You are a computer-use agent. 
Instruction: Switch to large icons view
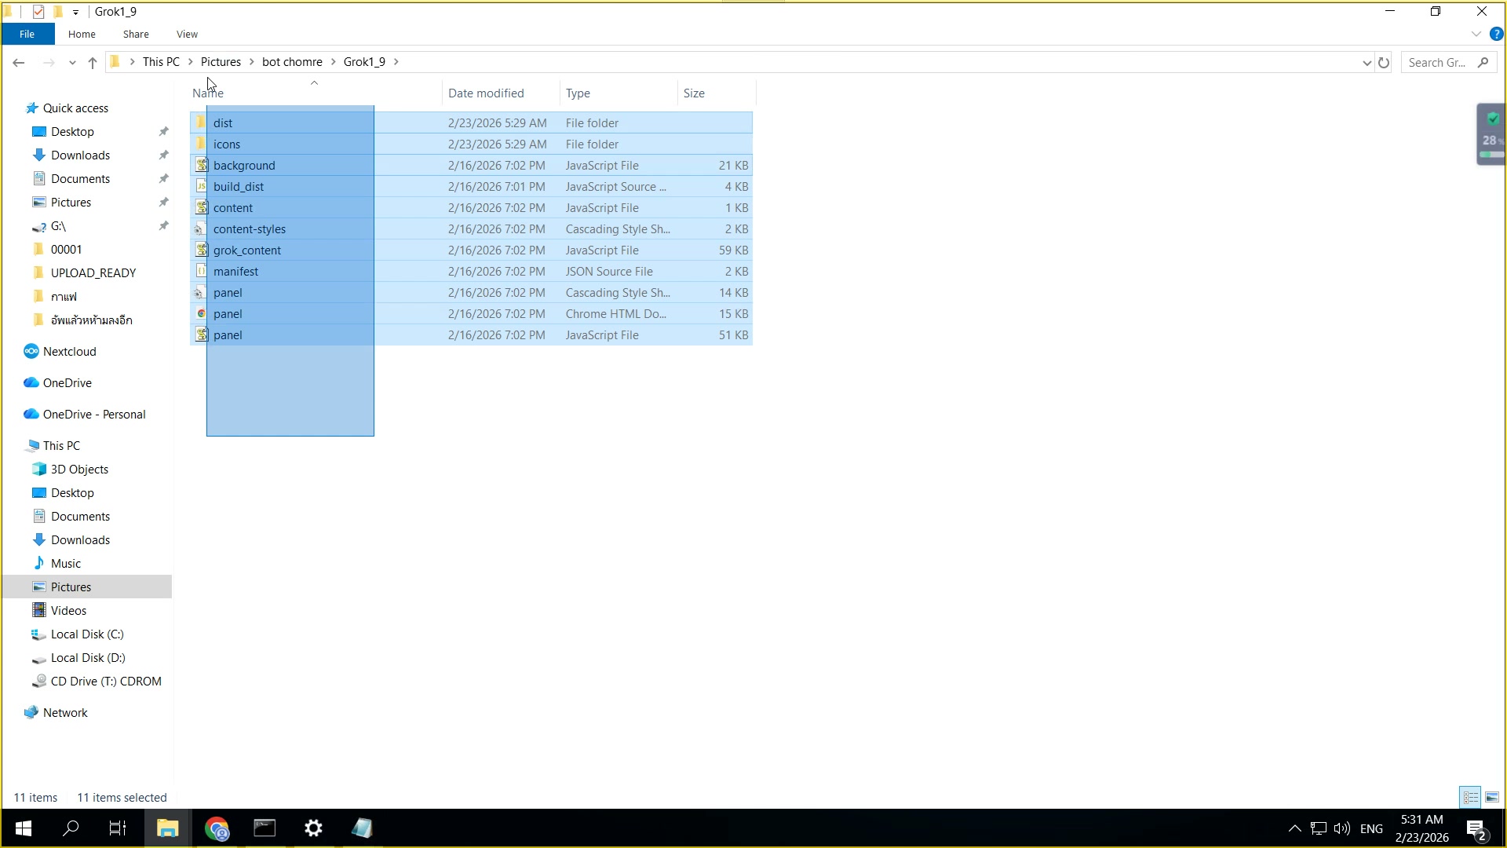coord(1492,797)
